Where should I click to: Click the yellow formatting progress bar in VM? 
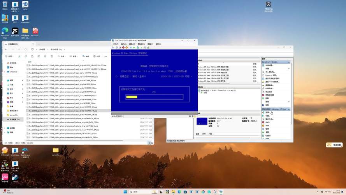(132, 97)
